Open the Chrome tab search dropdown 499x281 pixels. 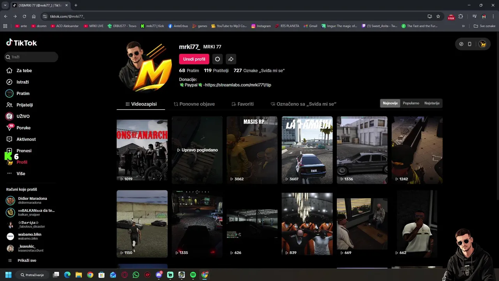(5, 5)
